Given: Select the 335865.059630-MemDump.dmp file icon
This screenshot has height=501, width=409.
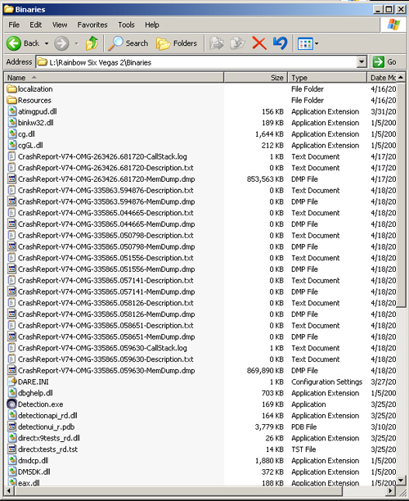Looking at the screenshot, I should coord(11,370).
